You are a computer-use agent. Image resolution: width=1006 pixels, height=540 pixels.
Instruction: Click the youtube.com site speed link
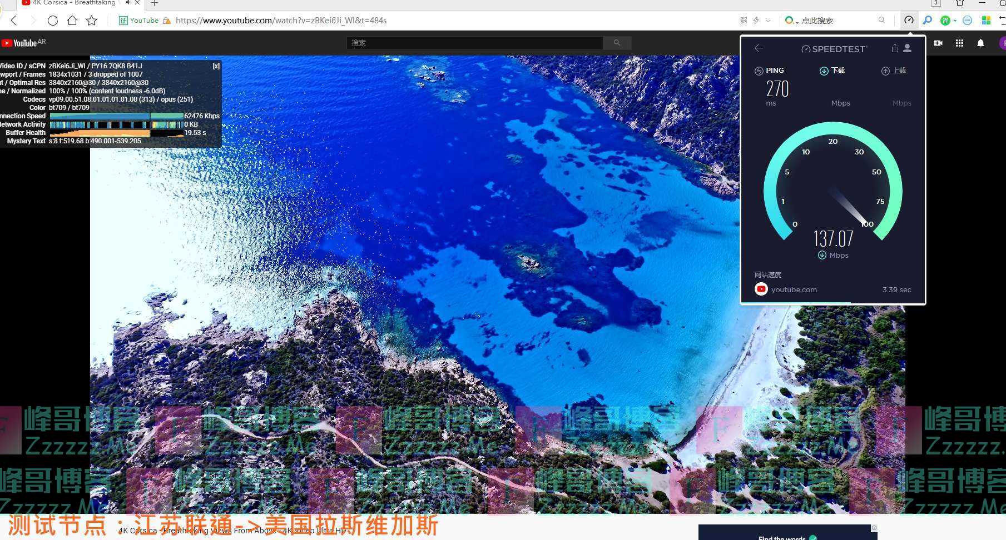click(794, 289)
